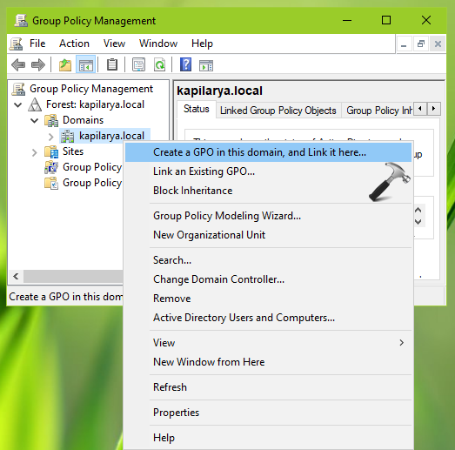The height and width of the screenshot is (450, 455).
Task: Click the clipboard toolbar icon
Action: coord(112,64)
